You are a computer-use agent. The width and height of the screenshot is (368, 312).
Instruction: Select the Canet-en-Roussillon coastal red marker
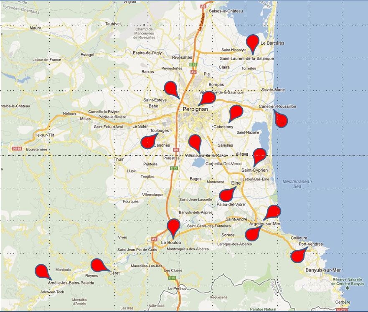coord(280,119)
